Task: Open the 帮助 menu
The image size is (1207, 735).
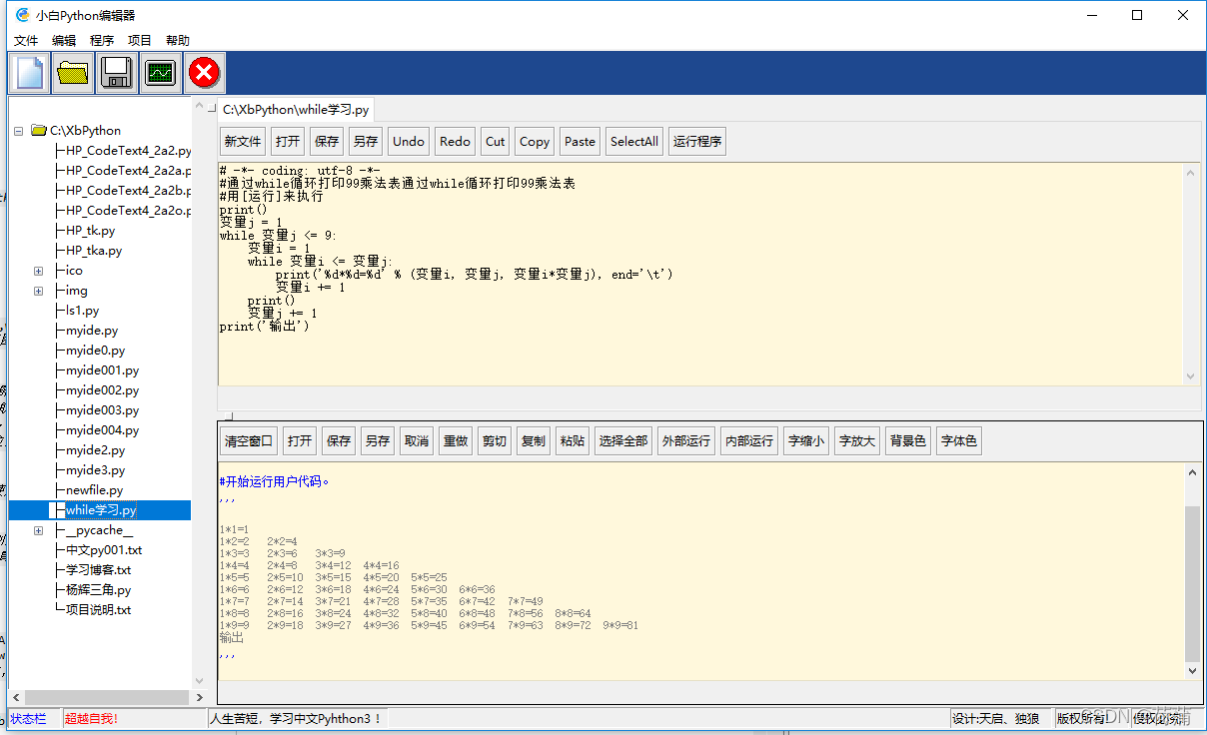Action: (178, 41)
